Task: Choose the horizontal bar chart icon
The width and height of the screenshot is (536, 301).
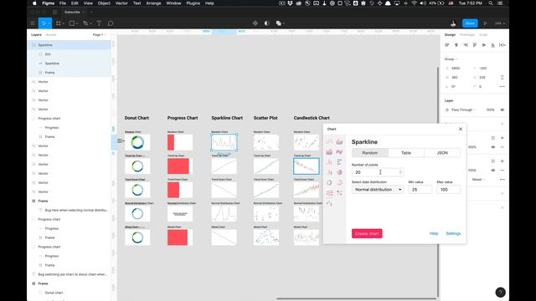Action: click(x=339, y=162)
